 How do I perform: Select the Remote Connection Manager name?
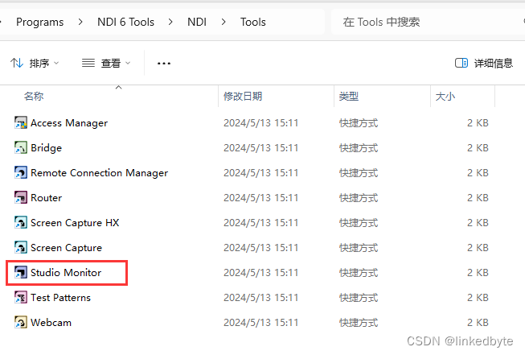click(100, 173)
